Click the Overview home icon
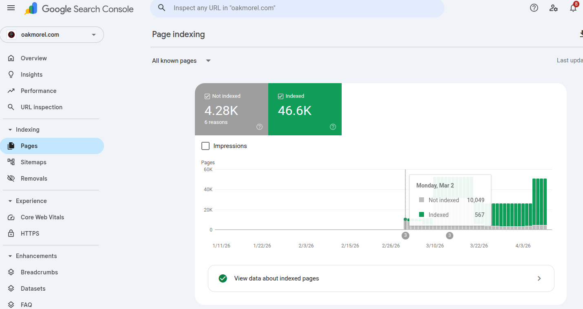The width and height of the screenshot is (583, 309). [x=11, y=58]
